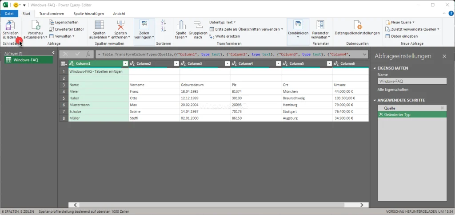Screen dimensions: 455x215
Task: Sort descending with the Z-A icon
Action: click(164, 29)
